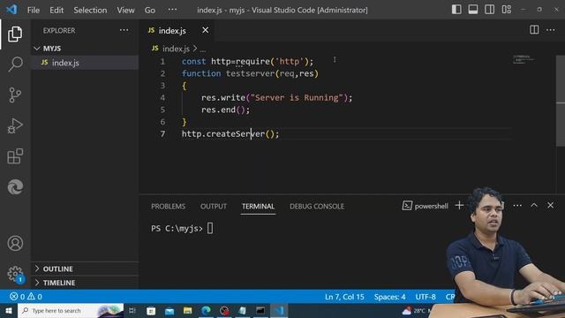The width and height of the screenshot is (565, 318).
Task: Open the Run and Debug view
Action: 15,125
